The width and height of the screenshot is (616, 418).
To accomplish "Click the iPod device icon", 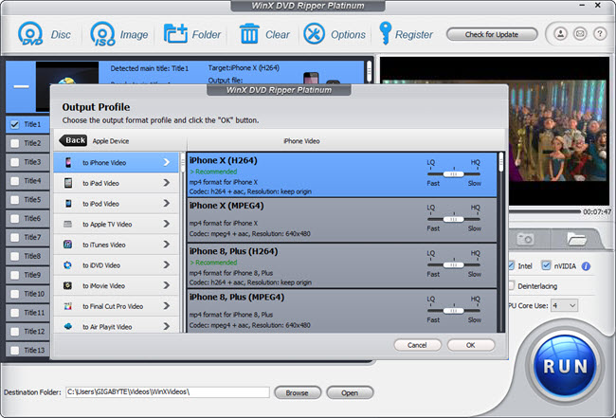I will click(68, 204).
